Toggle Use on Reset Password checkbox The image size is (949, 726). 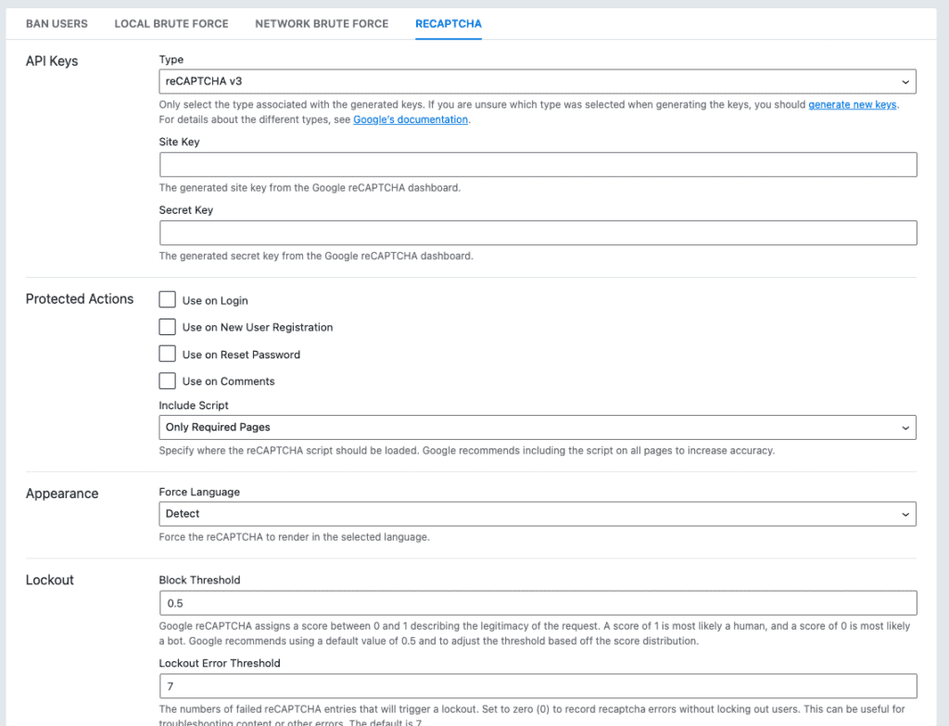click(x=167, y=354)
